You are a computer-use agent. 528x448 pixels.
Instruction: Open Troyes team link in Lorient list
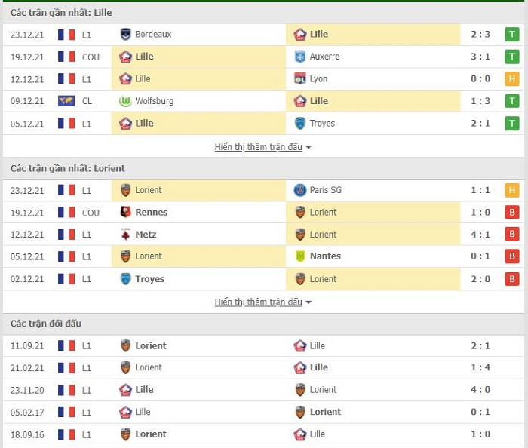pos(150,279)
